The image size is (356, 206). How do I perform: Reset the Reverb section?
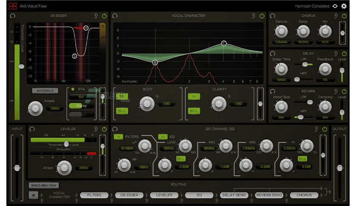(x=273, y=91)
